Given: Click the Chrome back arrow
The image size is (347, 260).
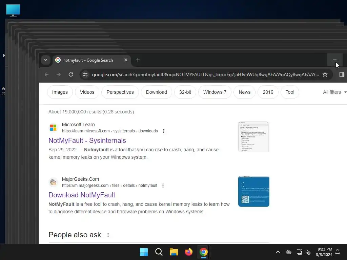Looking at the screenshot, I should tap(46, 74).
